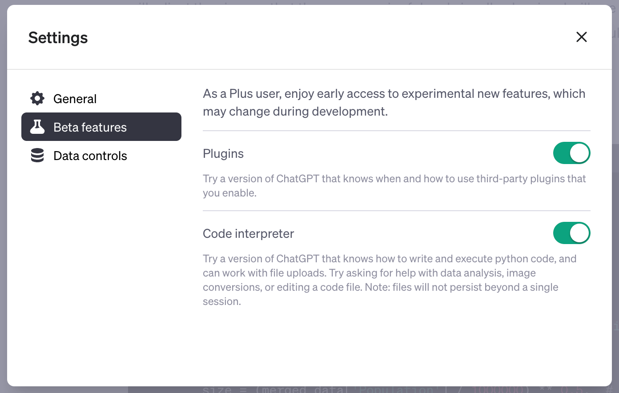Switch to the Data controls tab
Viewport: 619px width, 393px height.
[x=101, y=155]
